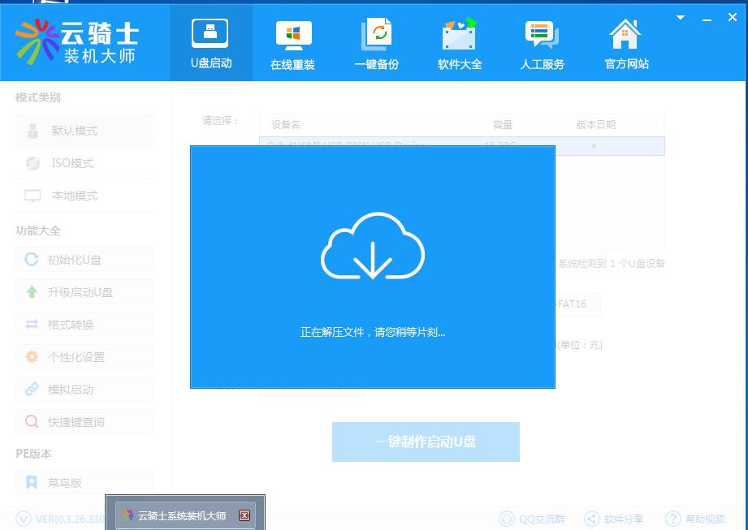Close the 云骑士系统装机大师 taskbar preview
Viewport: 748px width, 530px height.
click(x=244, y=515)
